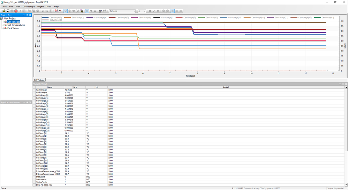The width and height of the screenshot is (348, 190).
Task: Open Project Tree panel menu arrow
Action: [x=24, y=15]
